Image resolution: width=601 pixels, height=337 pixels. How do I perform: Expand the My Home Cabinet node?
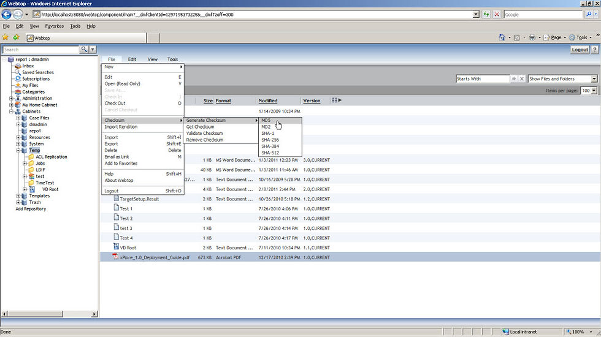11,105
